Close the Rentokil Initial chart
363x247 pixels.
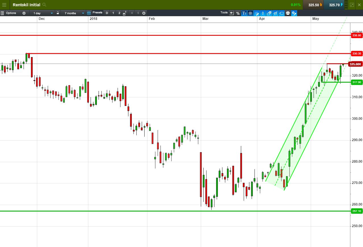[359, 5]
